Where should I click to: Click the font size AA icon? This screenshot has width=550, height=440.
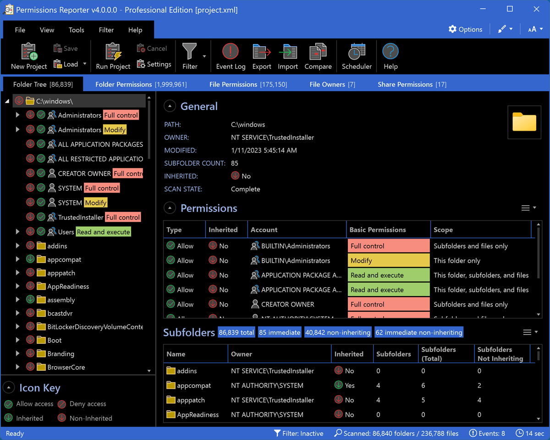[532, 29]
